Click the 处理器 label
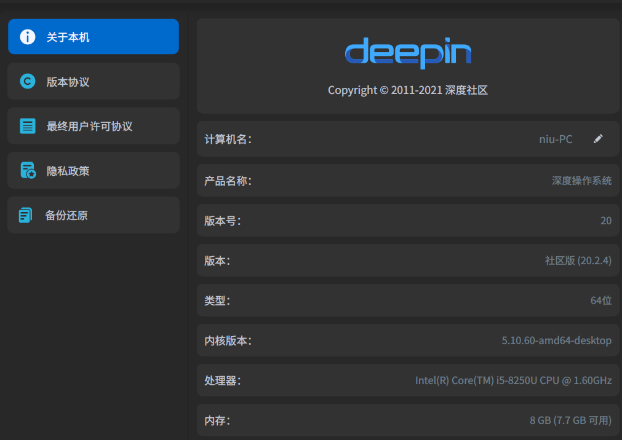This screenshot has width=622, height=440. pyautogui.click(x=223, y=381)
